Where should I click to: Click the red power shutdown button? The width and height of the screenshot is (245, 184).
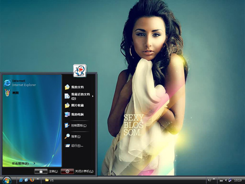point(67,171)
